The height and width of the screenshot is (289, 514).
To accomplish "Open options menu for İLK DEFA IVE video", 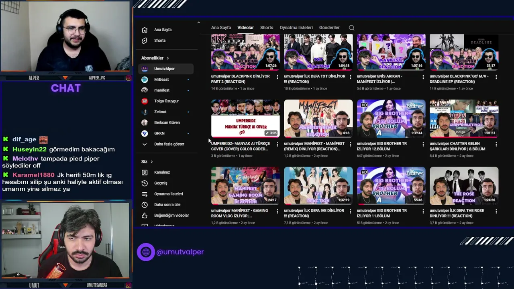I will [350, 212].
